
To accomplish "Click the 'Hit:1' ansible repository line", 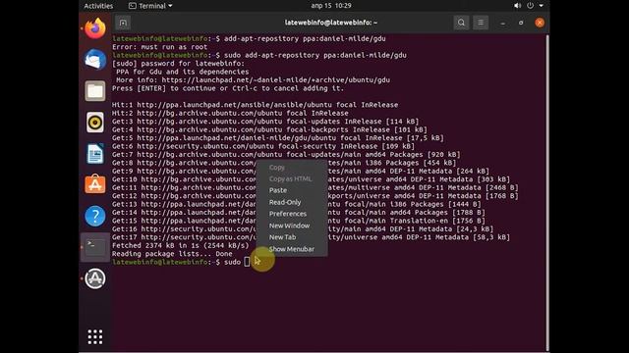I will tap(256, 105).
